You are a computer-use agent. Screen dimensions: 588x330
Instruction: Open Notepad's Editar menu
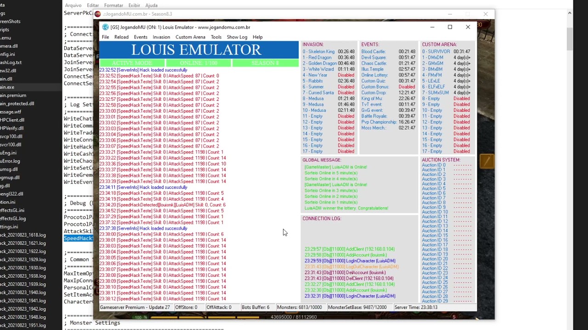point(93,5)
